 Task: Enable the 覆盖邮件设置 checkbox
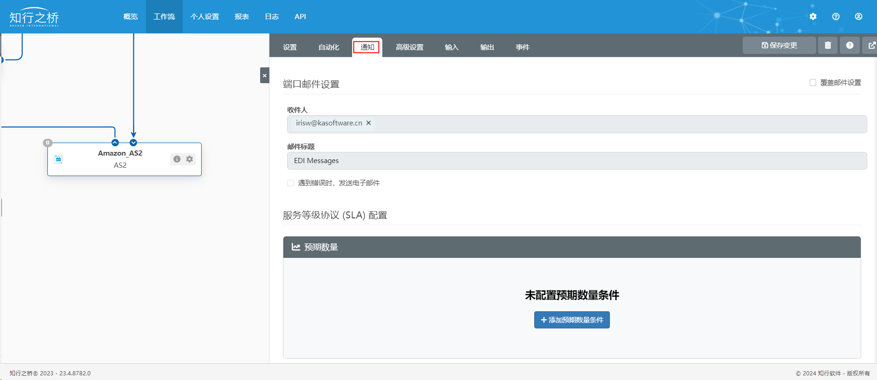[x=813, y=83]
